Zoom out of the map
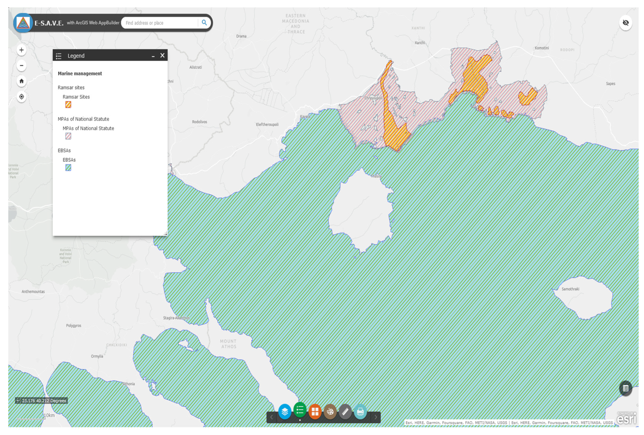The height and width of the screenshot is (435, 644). [21, 66]
